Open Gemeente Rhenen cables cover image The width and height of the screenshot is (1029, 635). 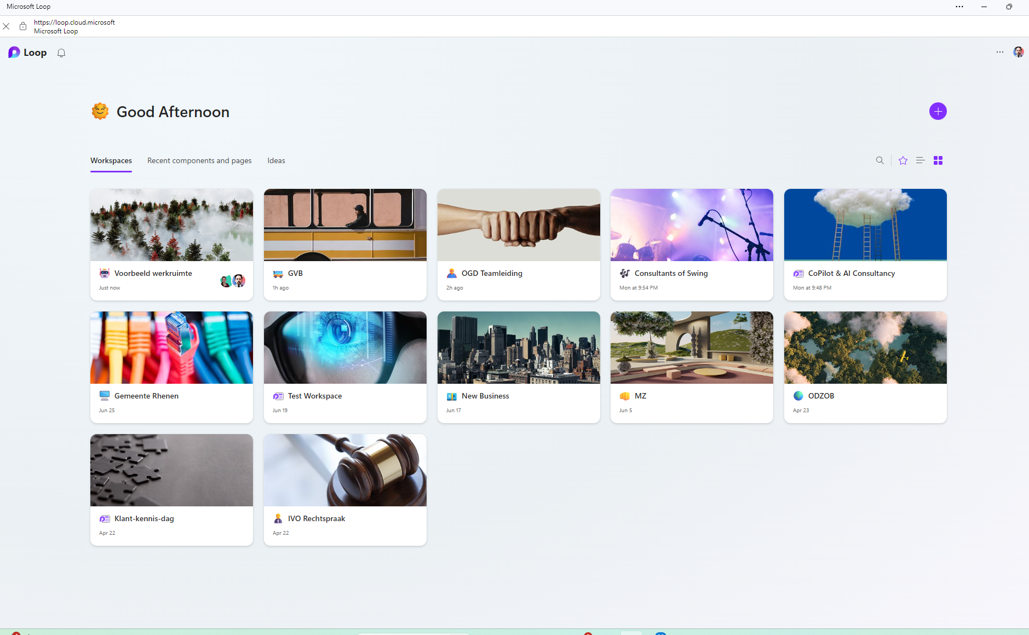click(x=171, y=348)
